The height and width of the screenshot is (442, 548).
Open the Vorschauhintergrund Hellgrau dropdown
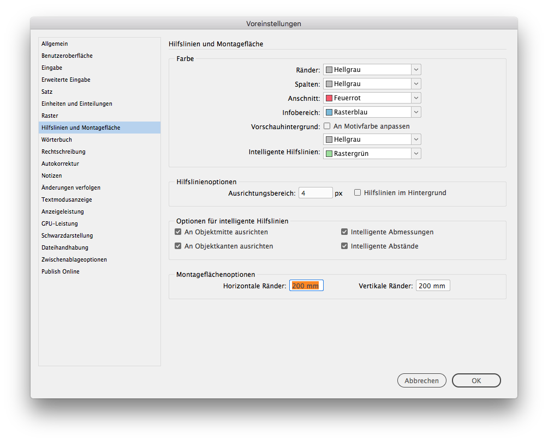pos(416,140)
